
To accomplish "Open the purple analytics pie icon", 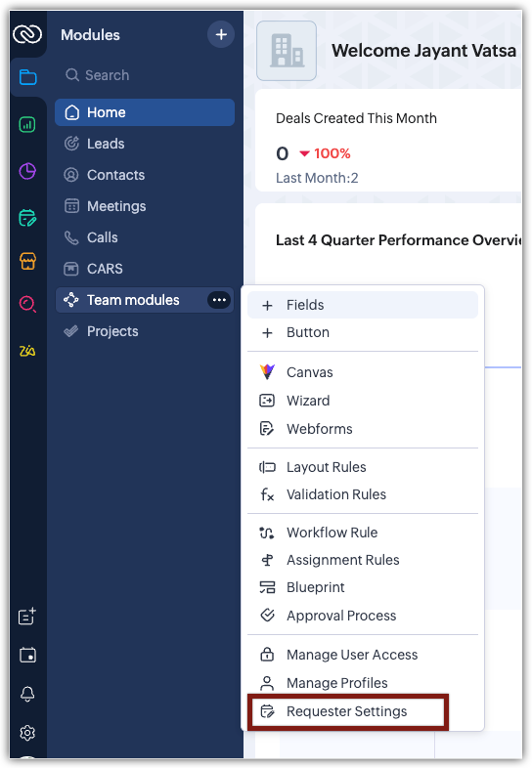I will tap(27, 171).
